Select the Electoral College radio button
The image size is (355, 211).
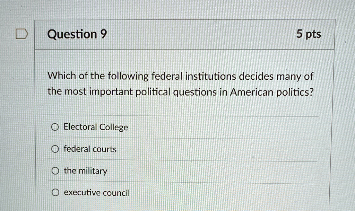click(55, 127)
